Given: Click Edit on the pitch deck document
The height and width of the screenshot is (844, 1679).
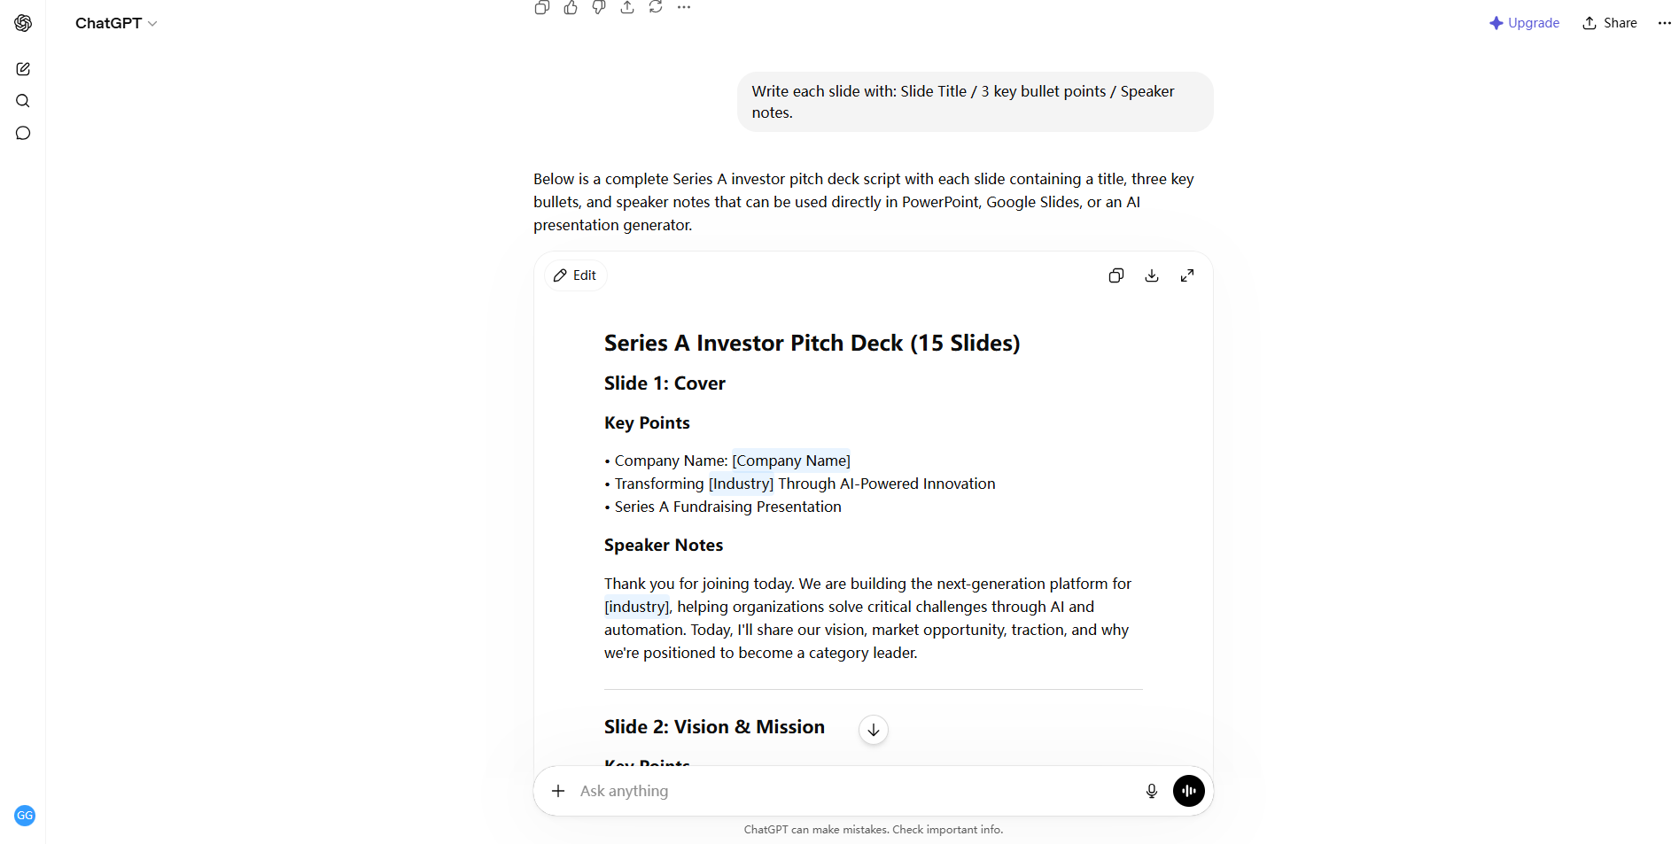Looking at the screenshot, I should tap(576, 275).
